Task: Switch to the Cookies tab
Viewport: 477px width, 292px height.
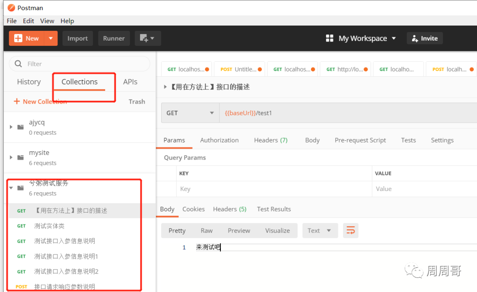Action: pyautogui.click(x=193, y=209)
